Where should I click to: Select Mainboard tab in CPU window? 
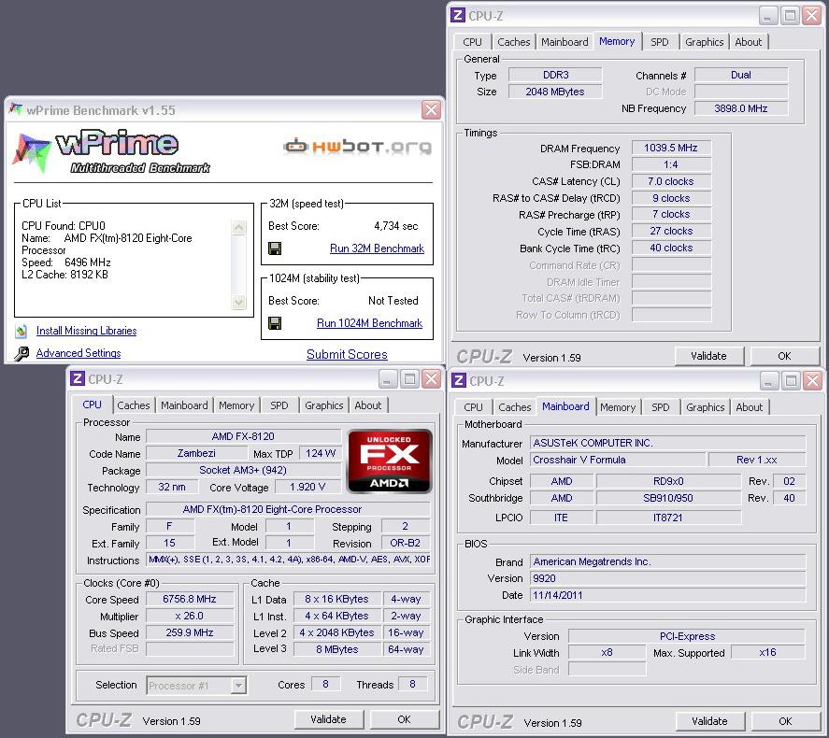184,405
